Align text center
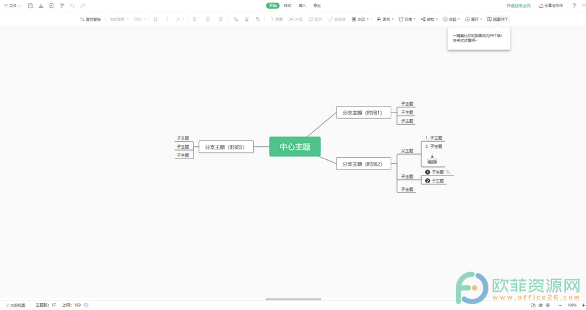 208,19
